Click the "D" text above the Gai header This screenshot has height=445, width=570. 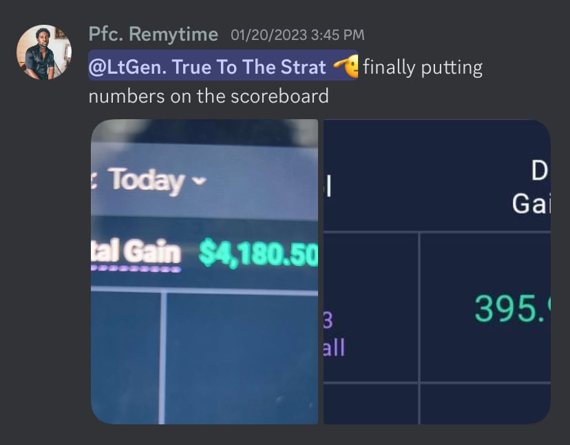(x=540, y=170)
